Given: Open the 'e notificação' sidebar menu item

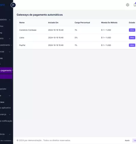Looking at the screenshot, I should click(x=6, y=121).
